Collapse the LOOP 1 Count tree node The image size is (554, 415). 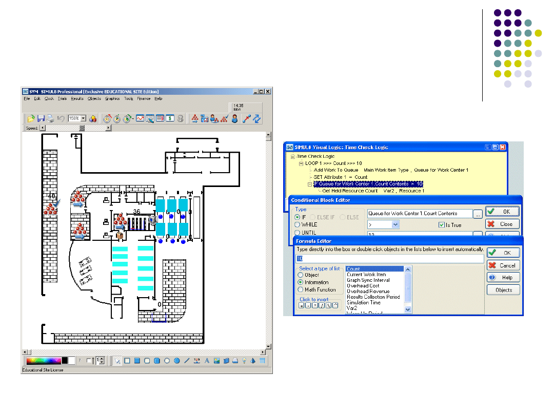tap(301, 163)
